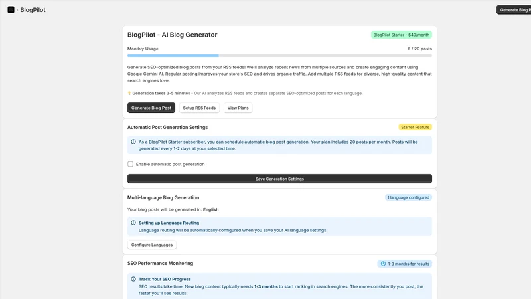Click Save Generation Settings
Screen dimensions: 531x299
[279, 179]
